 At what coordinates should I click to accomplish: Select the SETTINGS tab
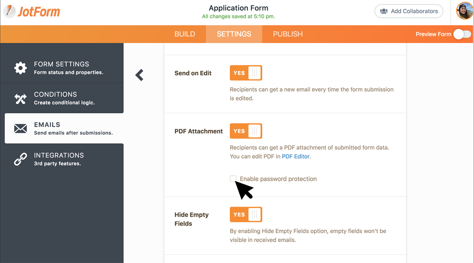(x=234, y=34)
